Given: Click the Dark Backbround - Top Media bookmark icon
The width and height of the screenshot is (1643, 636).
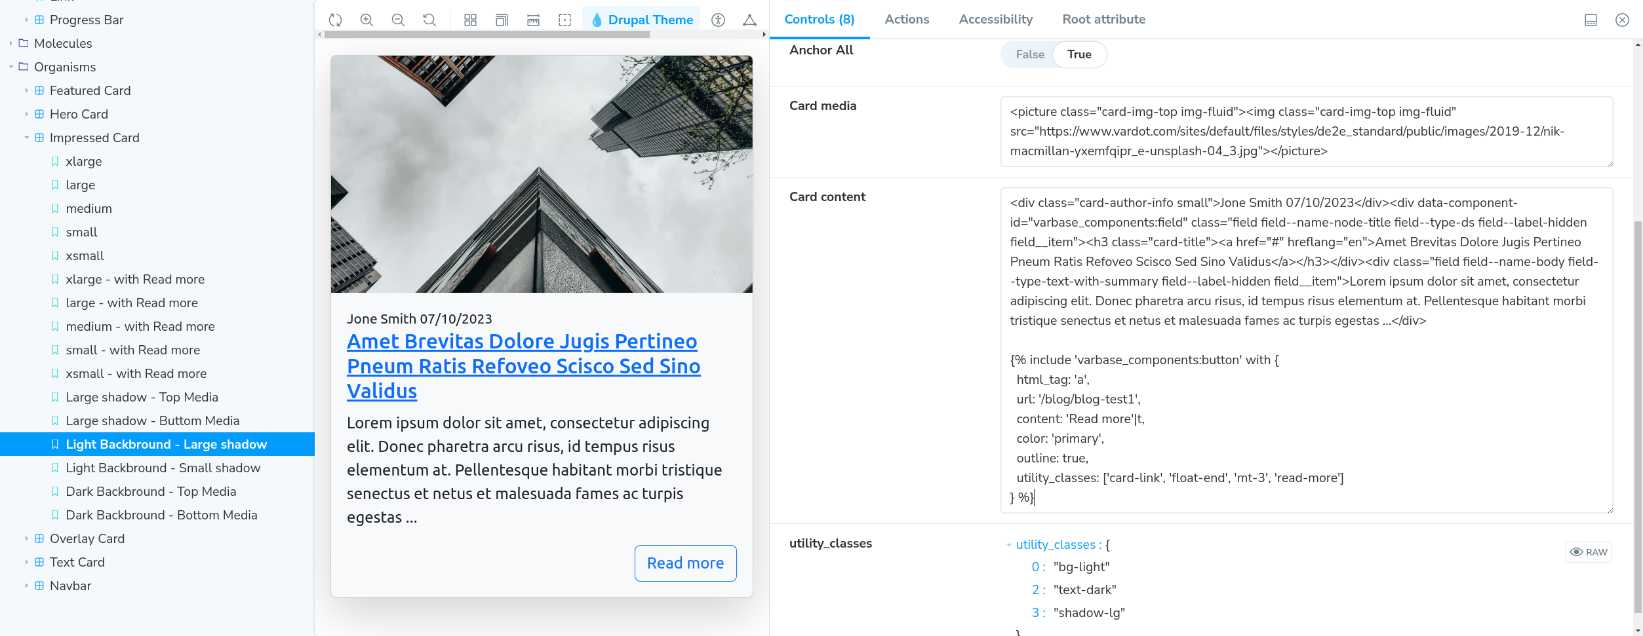Looking at the screenshot, I should 55,491.
